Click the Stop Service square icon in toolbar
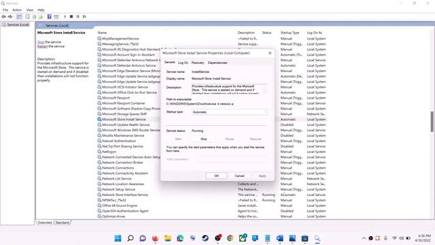Screen dimensions: 435x245 (71, 16)
